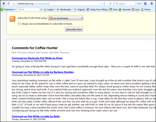Reload the page with the refresh icon
156x122 pixels.
click(110, 4)
